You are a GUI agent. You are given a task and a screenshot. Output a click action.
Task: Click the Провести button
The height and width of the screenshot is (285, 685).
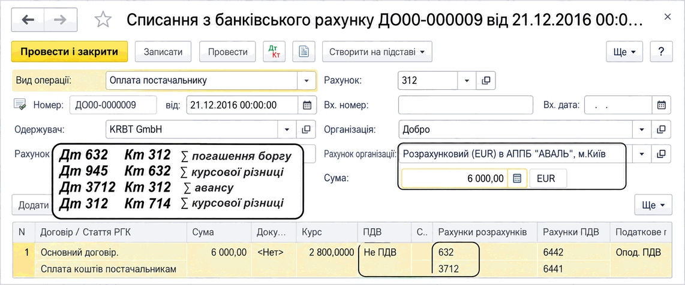227,52
